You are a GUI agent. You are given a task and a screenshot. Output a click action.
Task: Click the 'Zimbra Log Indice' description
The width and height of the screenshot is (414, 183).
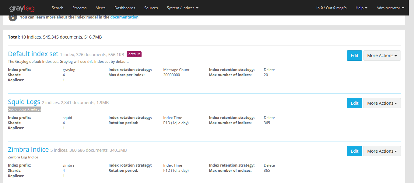(x=23, y=157)
